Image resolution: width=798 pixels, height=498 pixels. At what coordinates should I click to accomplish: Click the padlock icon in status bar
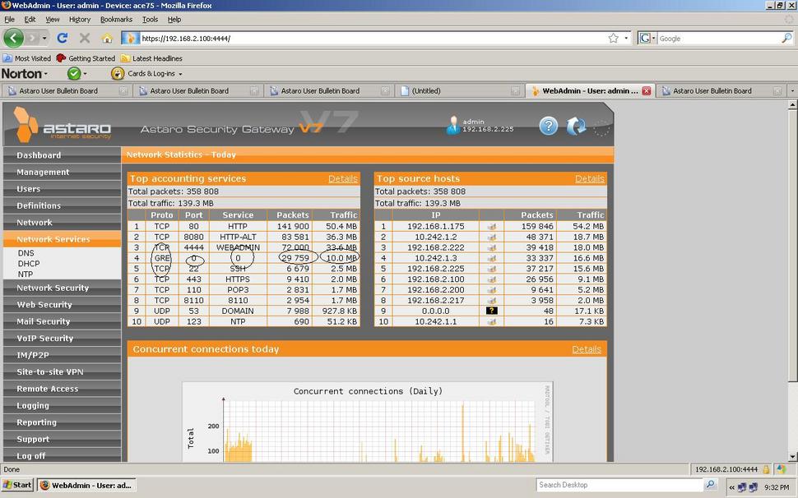(x=766, y=469)
